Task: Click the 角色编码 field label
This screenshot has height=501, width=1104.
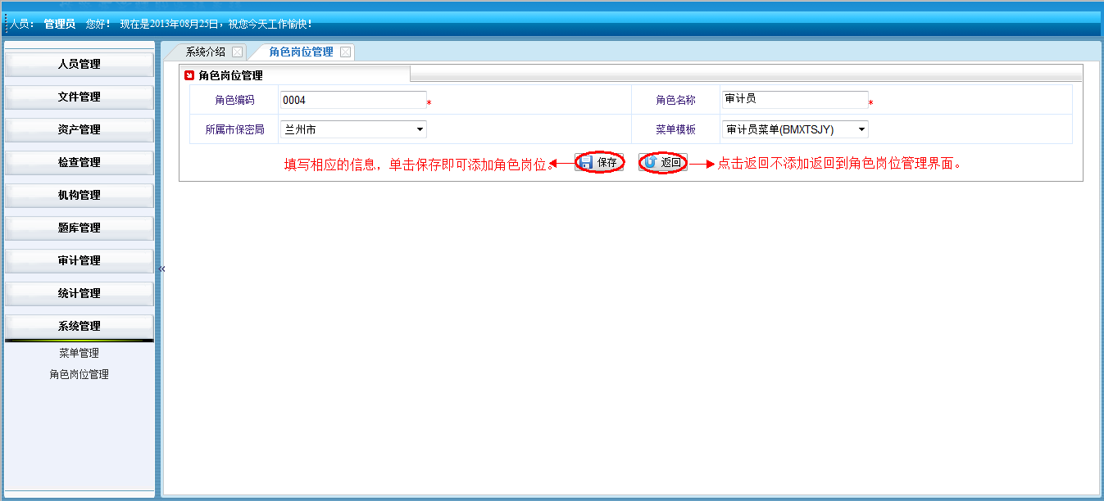Action: 235,101
